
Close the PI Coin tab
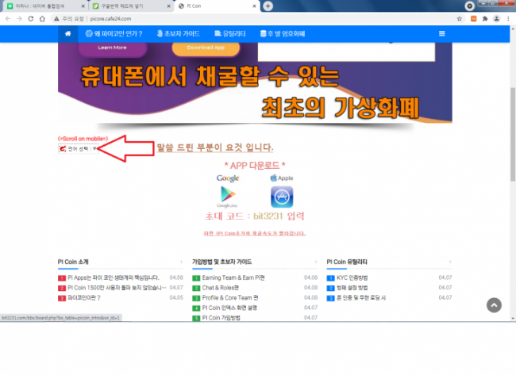[254, 6]
